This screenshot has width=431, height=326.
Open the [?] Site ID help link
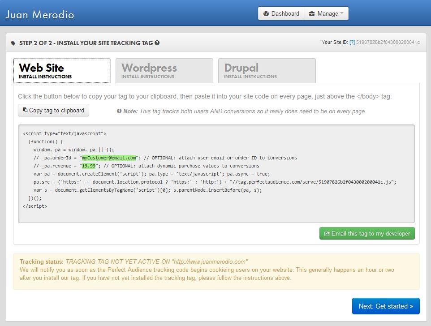point(352,42)
